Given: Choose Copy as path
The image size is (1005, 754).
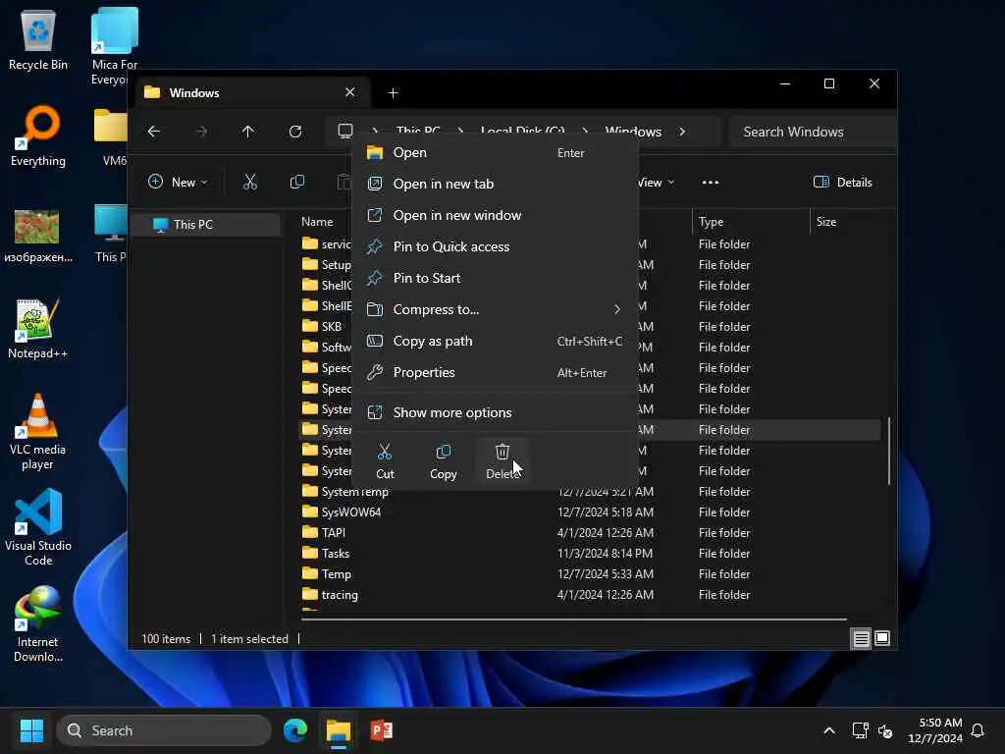Looking at the screenshot, I should click(495, 341).
